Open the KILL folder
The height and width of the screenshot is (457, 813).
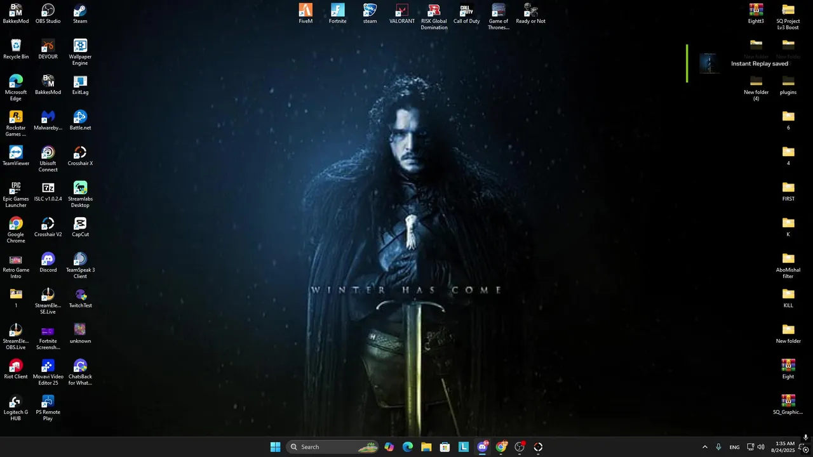click(x=788, y=298)
